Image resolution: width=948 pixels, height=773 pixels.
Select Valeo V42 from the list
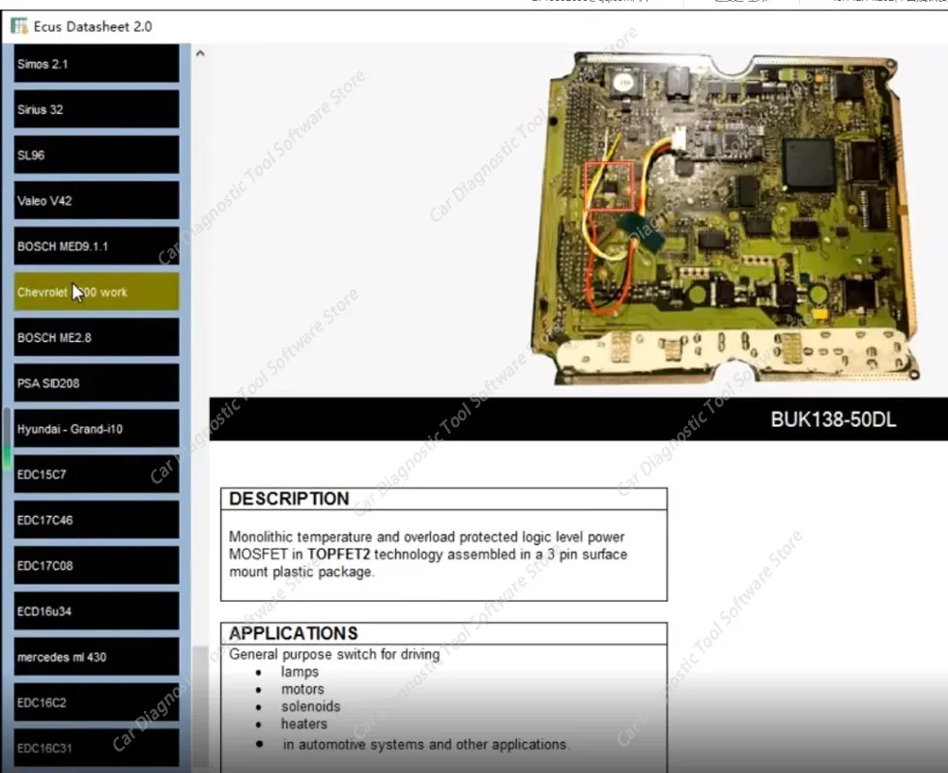coord(97,201)
